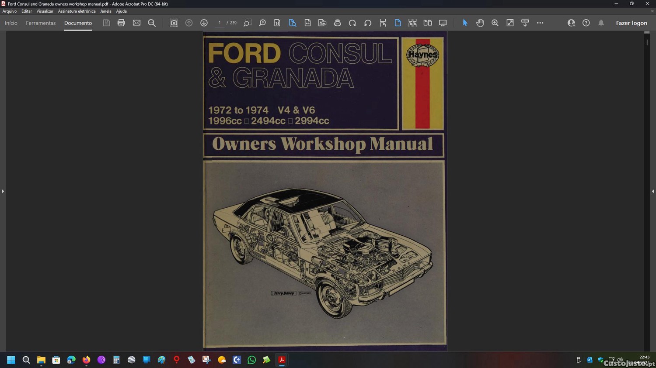Viewport: 656px width, 368px height.
Task: Rotate the page clockwise
Action: pos(352,23)
